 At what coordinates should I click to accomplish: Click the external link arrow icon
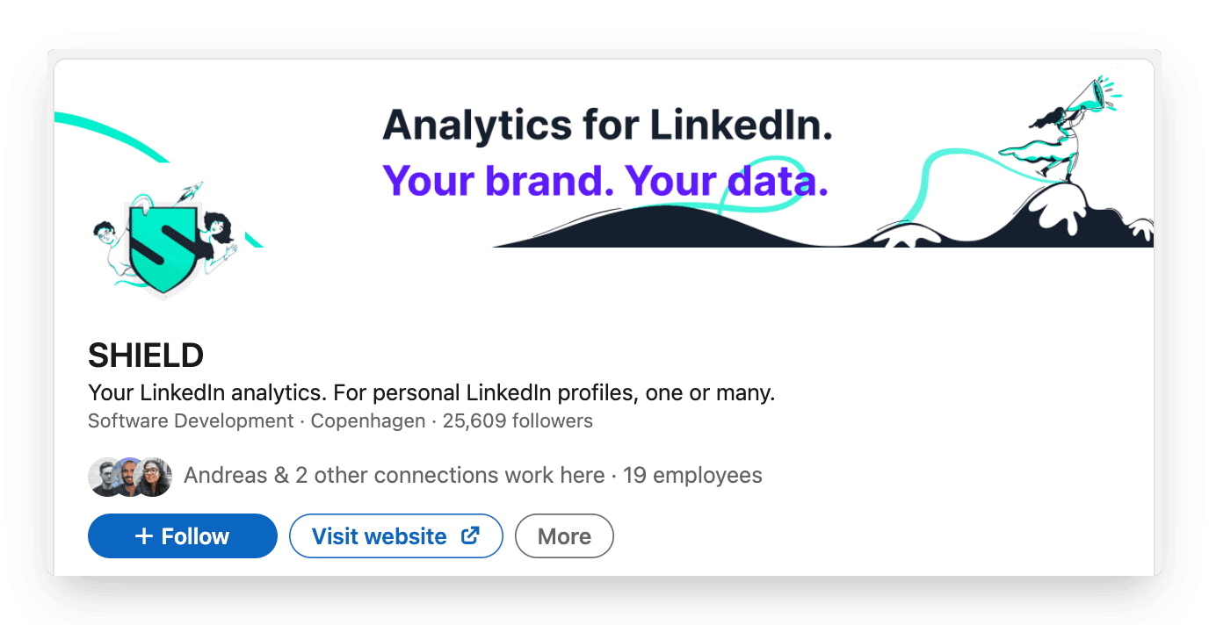tap(471, 535)
